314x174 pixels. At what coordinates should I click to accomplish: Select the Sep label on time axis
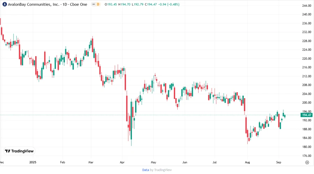tap(278, 162)
